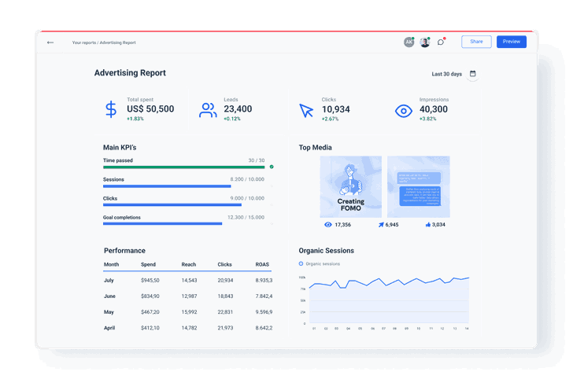Viewport: 573px width, 379px height.
Task: Click the Advertising Report breadcrumb
Action: coord(118,42)
